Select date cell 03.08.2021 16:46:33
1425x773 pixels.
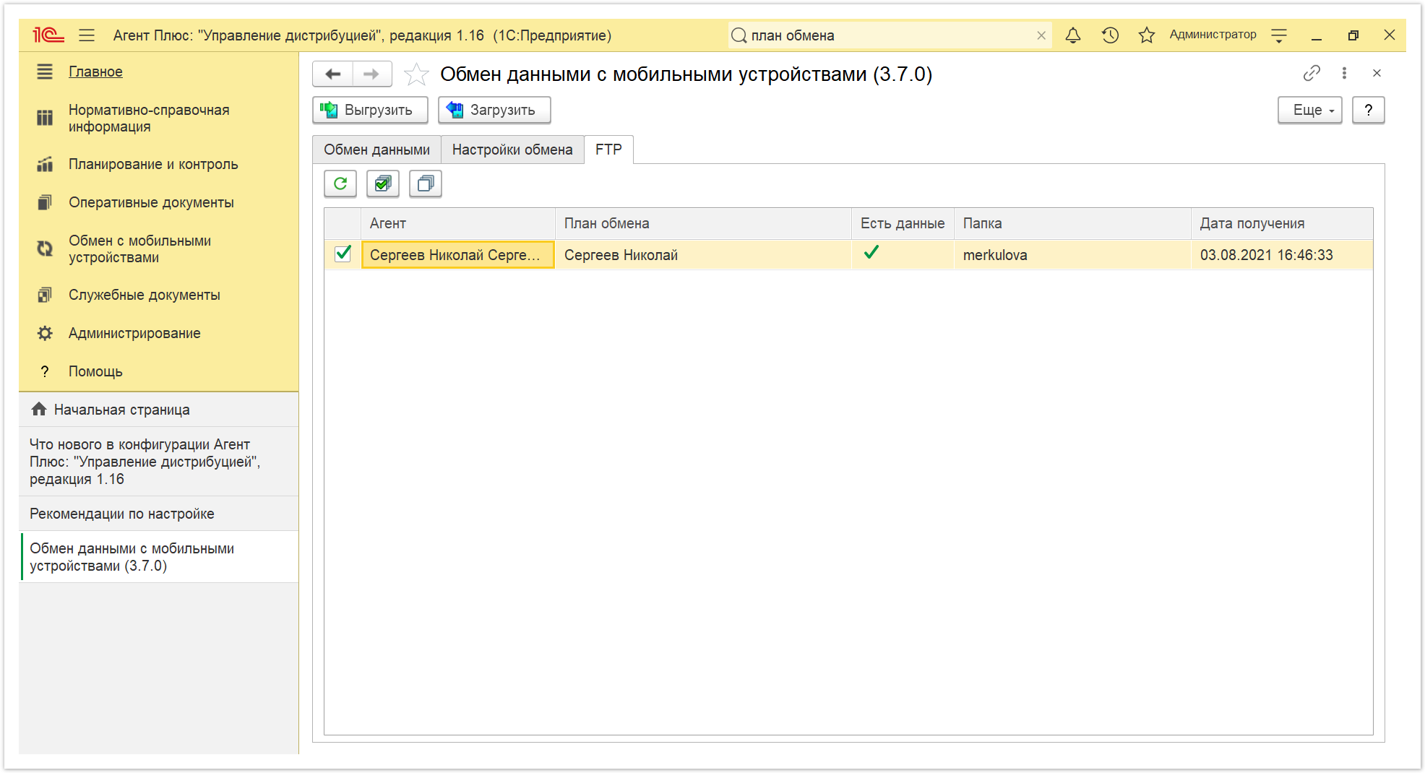[x=1282, y=254]
